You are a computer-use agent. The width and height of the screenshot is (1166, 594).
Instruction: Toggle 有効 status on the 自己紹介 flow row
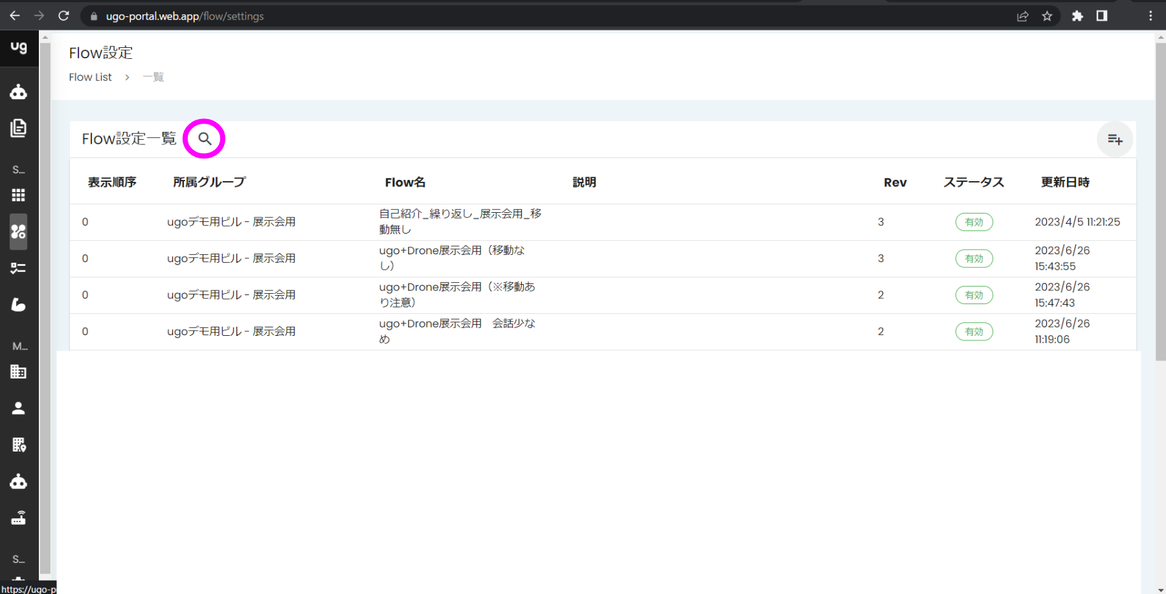coord(974,221)
